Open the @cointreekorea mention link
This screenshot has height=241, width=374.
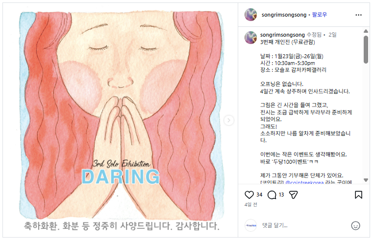pos(304,182)
